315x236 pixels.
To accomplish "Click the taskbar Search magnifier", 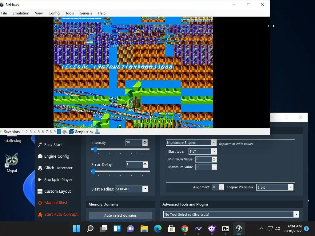I will (x=90, y=229).
